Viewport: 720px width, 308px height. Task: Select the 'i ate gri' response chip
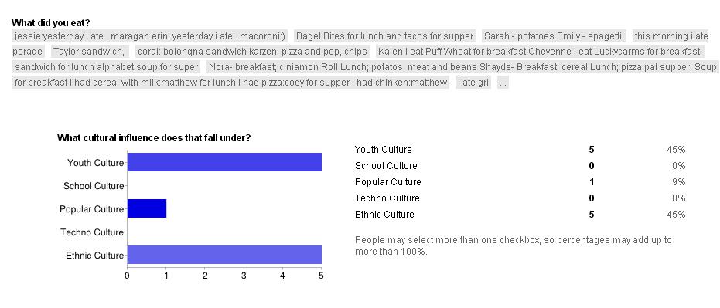pos(473,83)
